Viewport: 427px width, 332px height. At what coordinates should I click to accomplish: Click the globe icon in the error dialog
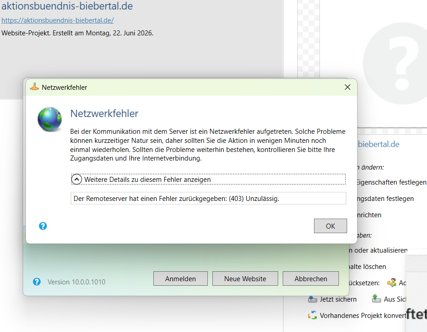coord(49,119)
